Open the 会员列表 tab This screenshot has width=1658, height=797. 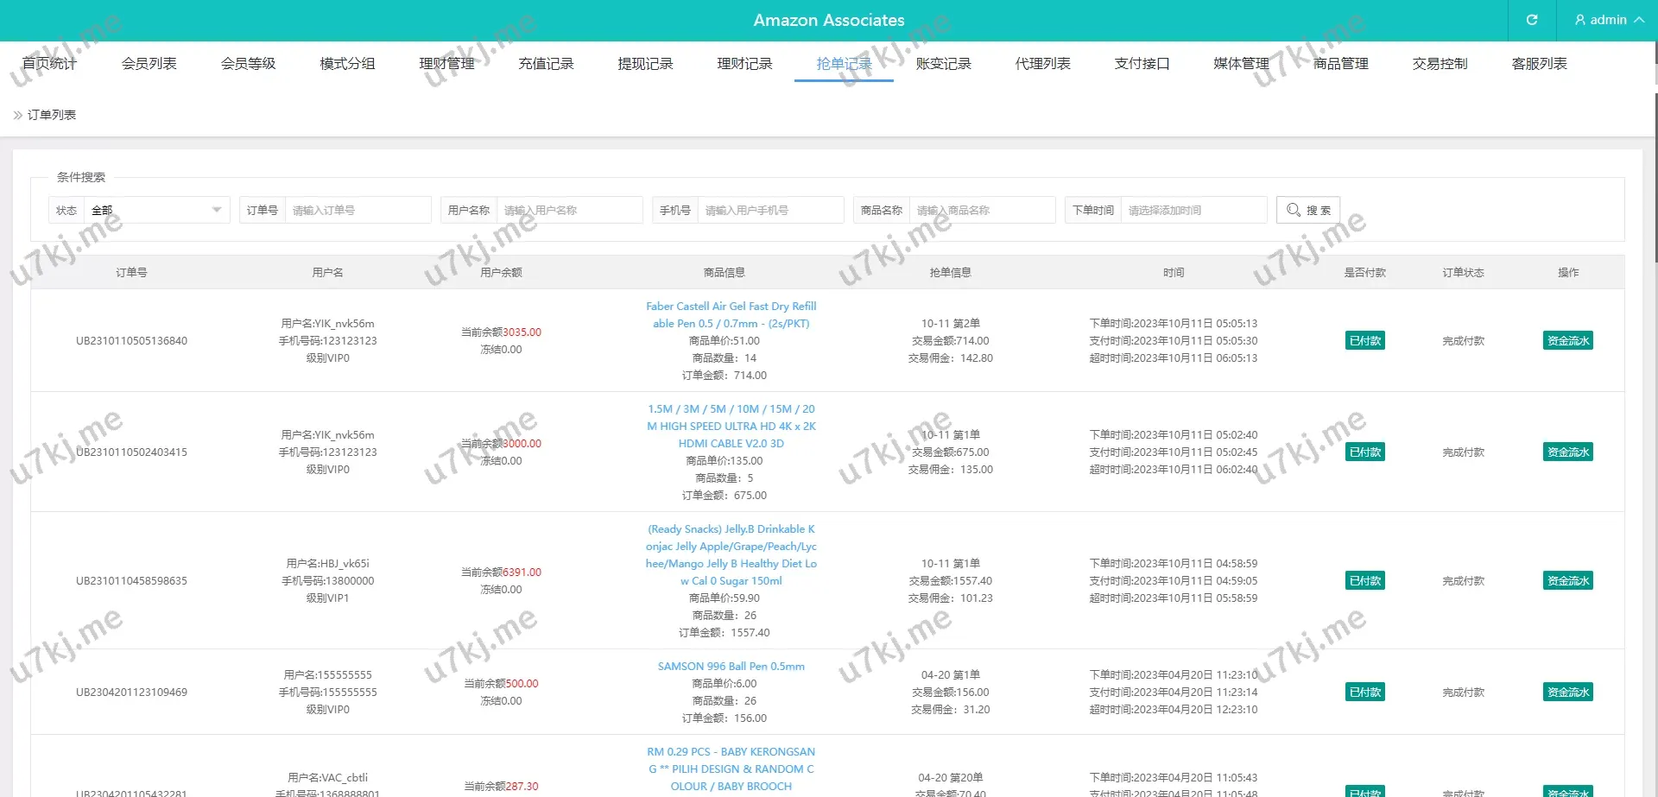149,64
